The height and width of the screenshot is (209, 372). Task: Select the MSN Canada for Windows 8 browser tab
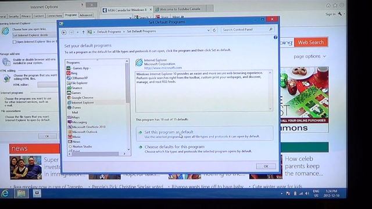(x=127, y=10)
